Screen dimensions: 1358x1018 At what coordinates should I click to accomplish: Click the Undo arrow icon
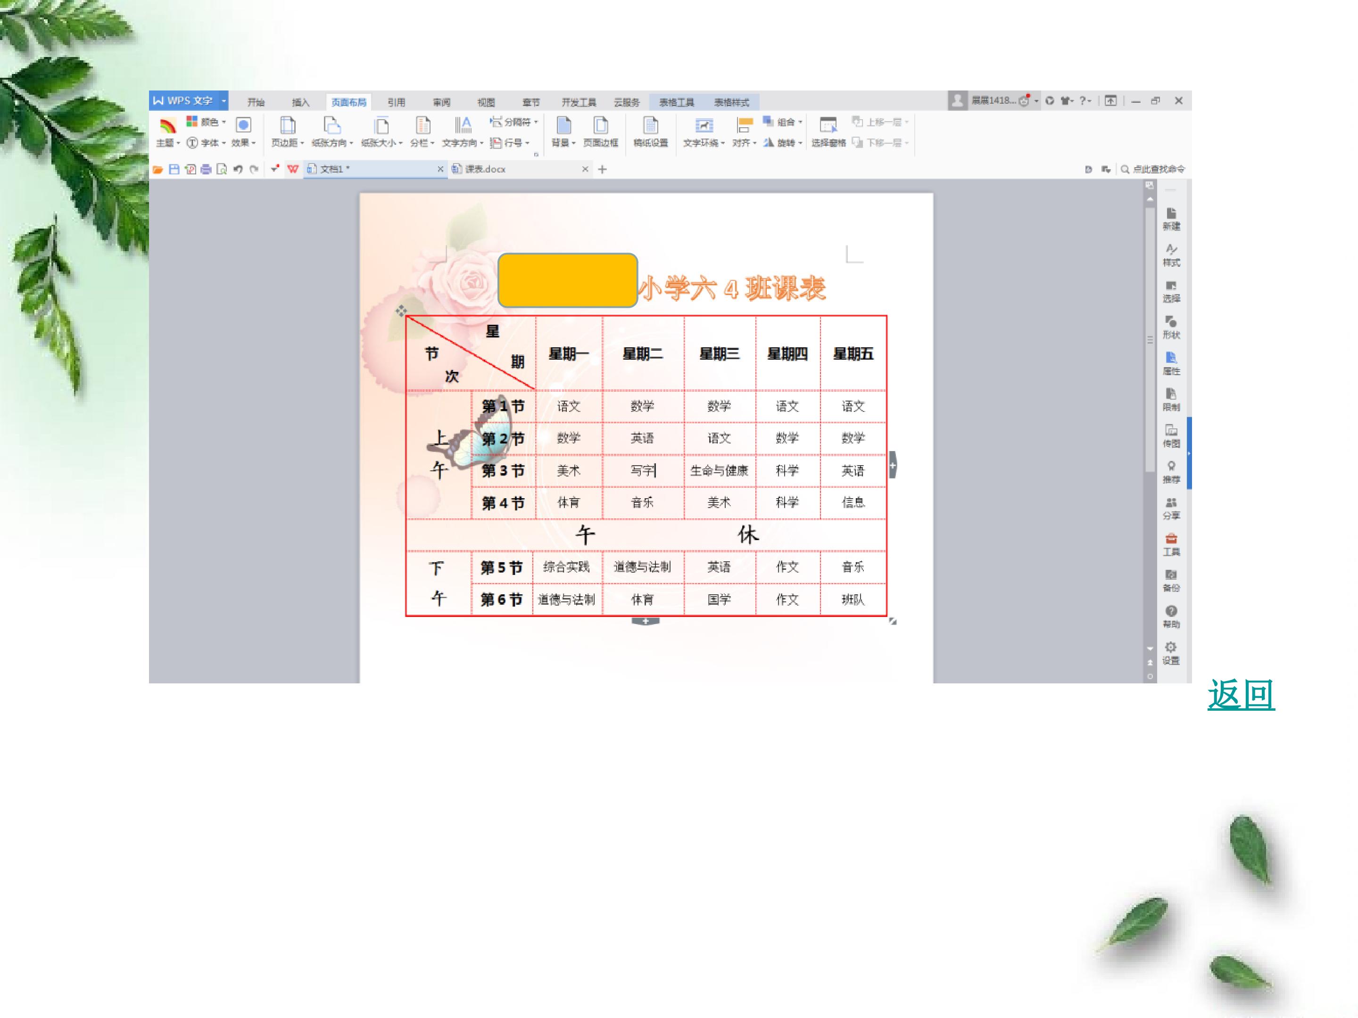point(238,169)
